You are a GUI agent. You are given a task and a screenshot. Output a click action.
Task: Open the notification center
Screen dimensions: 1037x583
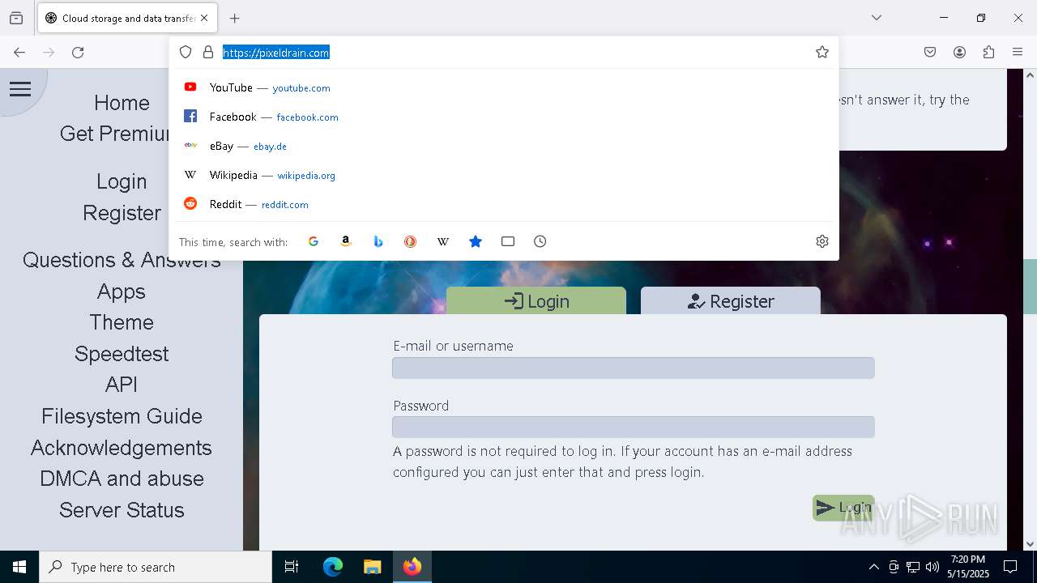tap(1010, 567)
